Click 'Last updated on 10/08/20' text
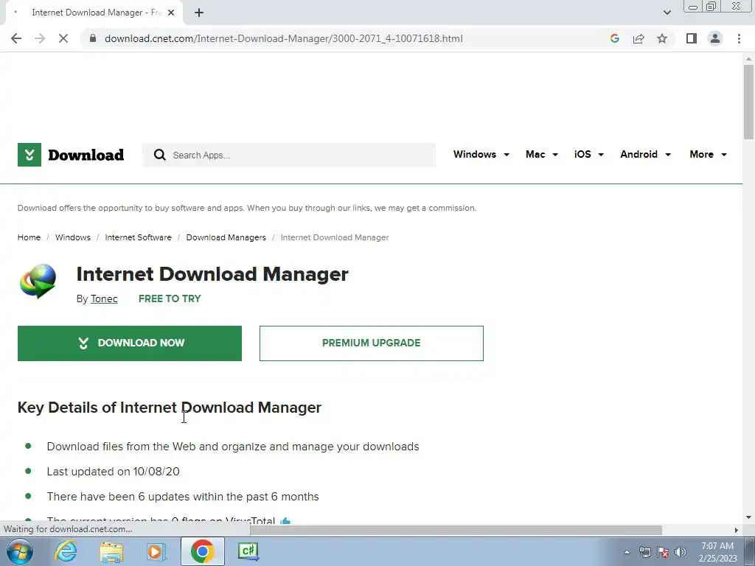Image resolution: width=755 pixels, height=566 pixels. [x=113, y=471]
